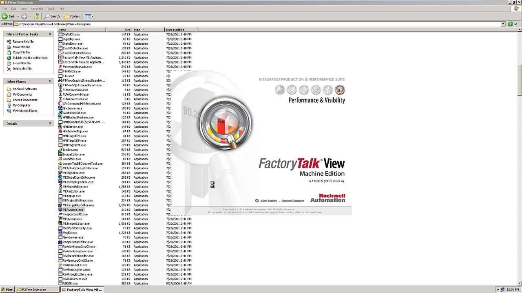Select the EventDetector.exe file name
The width and height of the screenshot is (522, 293).
click(75, 48)
